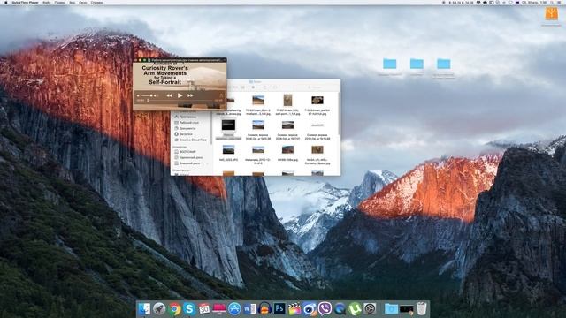The width and height of the screenshot is (566, 318).
Task: Play the Curiosity Rover video in QuickTime
Action: [x=180, y=95]
